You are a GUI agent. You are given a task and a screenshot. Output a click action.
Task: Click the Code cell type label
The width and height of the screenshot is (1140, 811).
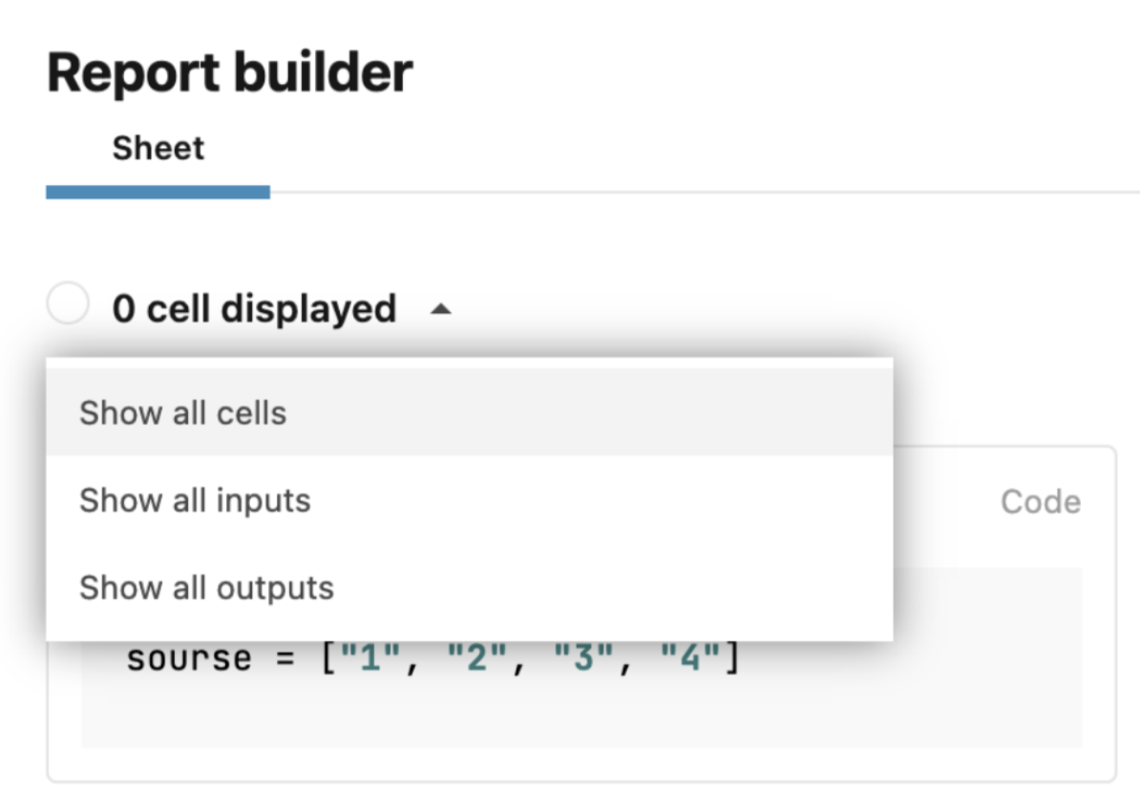pos(1040,502)
